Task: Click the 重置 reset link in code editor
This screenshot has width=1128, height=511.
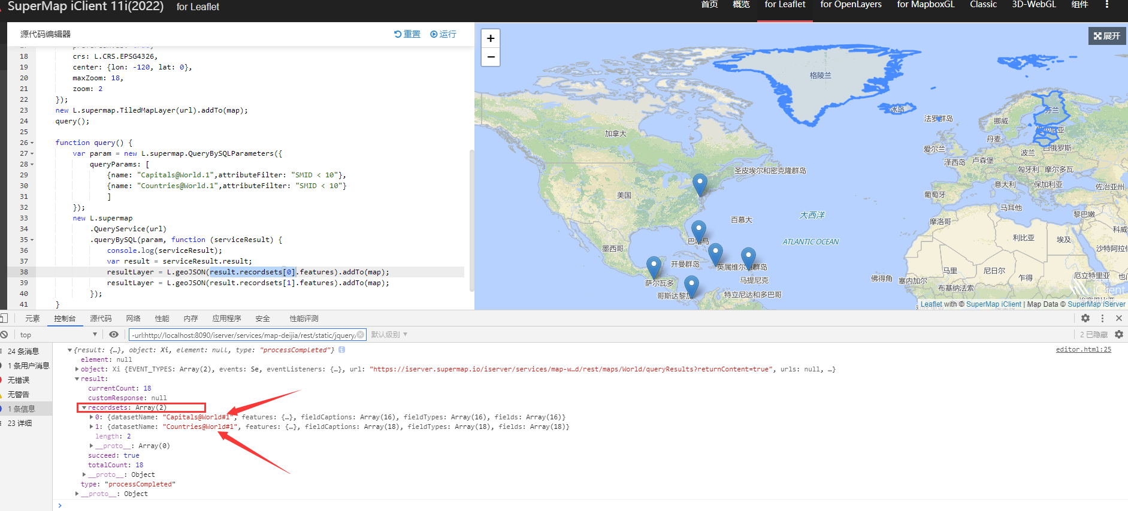Action: [407, 34]
